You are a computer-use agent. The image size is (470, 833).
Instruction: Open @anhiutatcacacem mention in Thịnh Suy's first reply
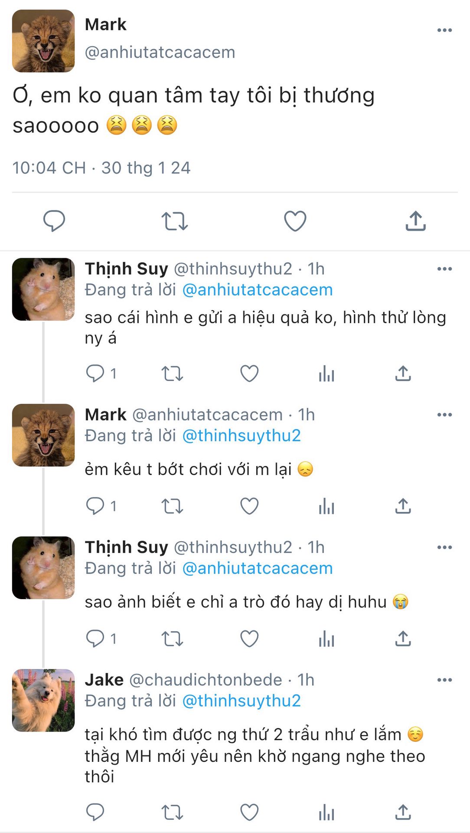(x=257, y=290)
